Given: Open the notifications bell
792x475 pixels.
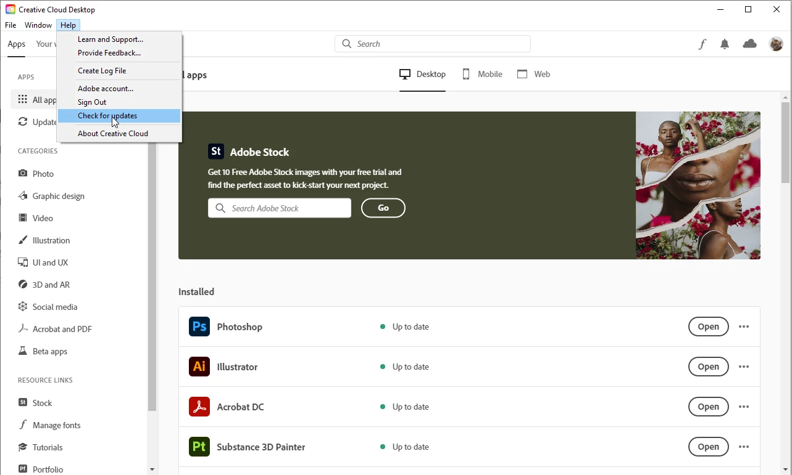Looking at the screenshot, I should coord(725,44).
